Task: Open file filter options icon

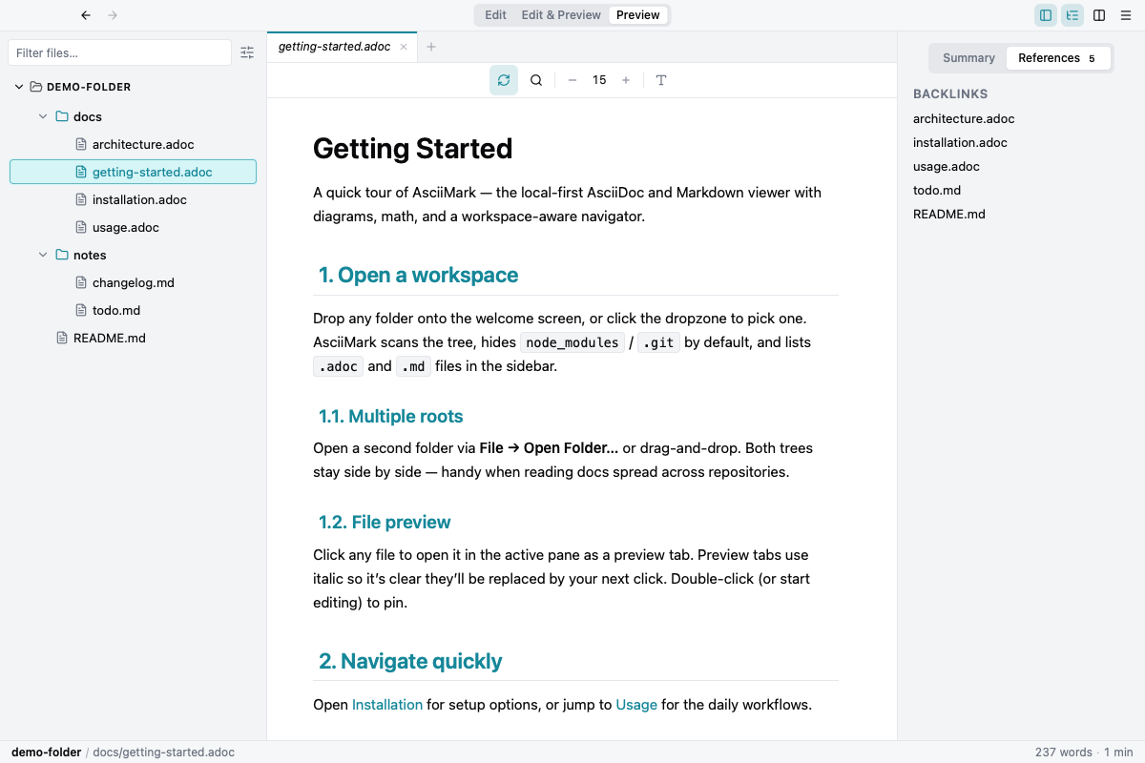Action: (x=247, y=52)
